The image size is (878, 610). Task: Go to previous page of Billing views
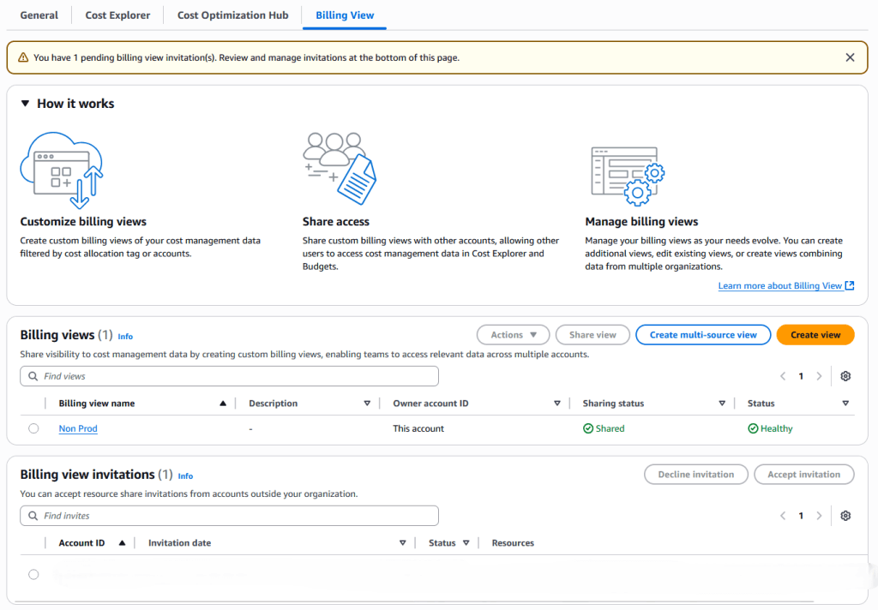(x=783, y=376)
